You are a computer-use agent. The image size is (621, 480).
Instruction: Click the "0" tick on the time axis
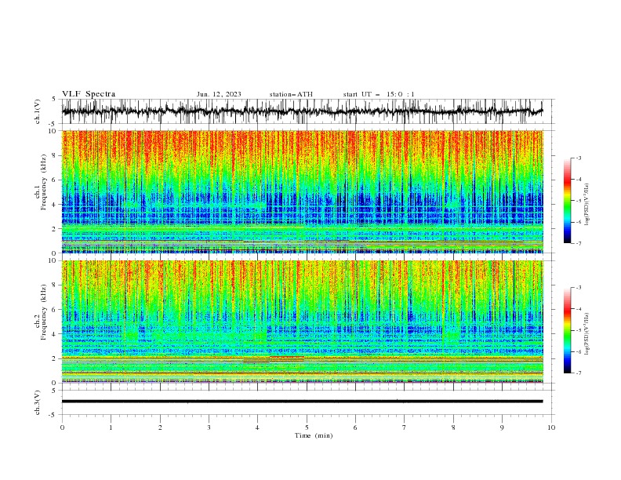point(62,427)
